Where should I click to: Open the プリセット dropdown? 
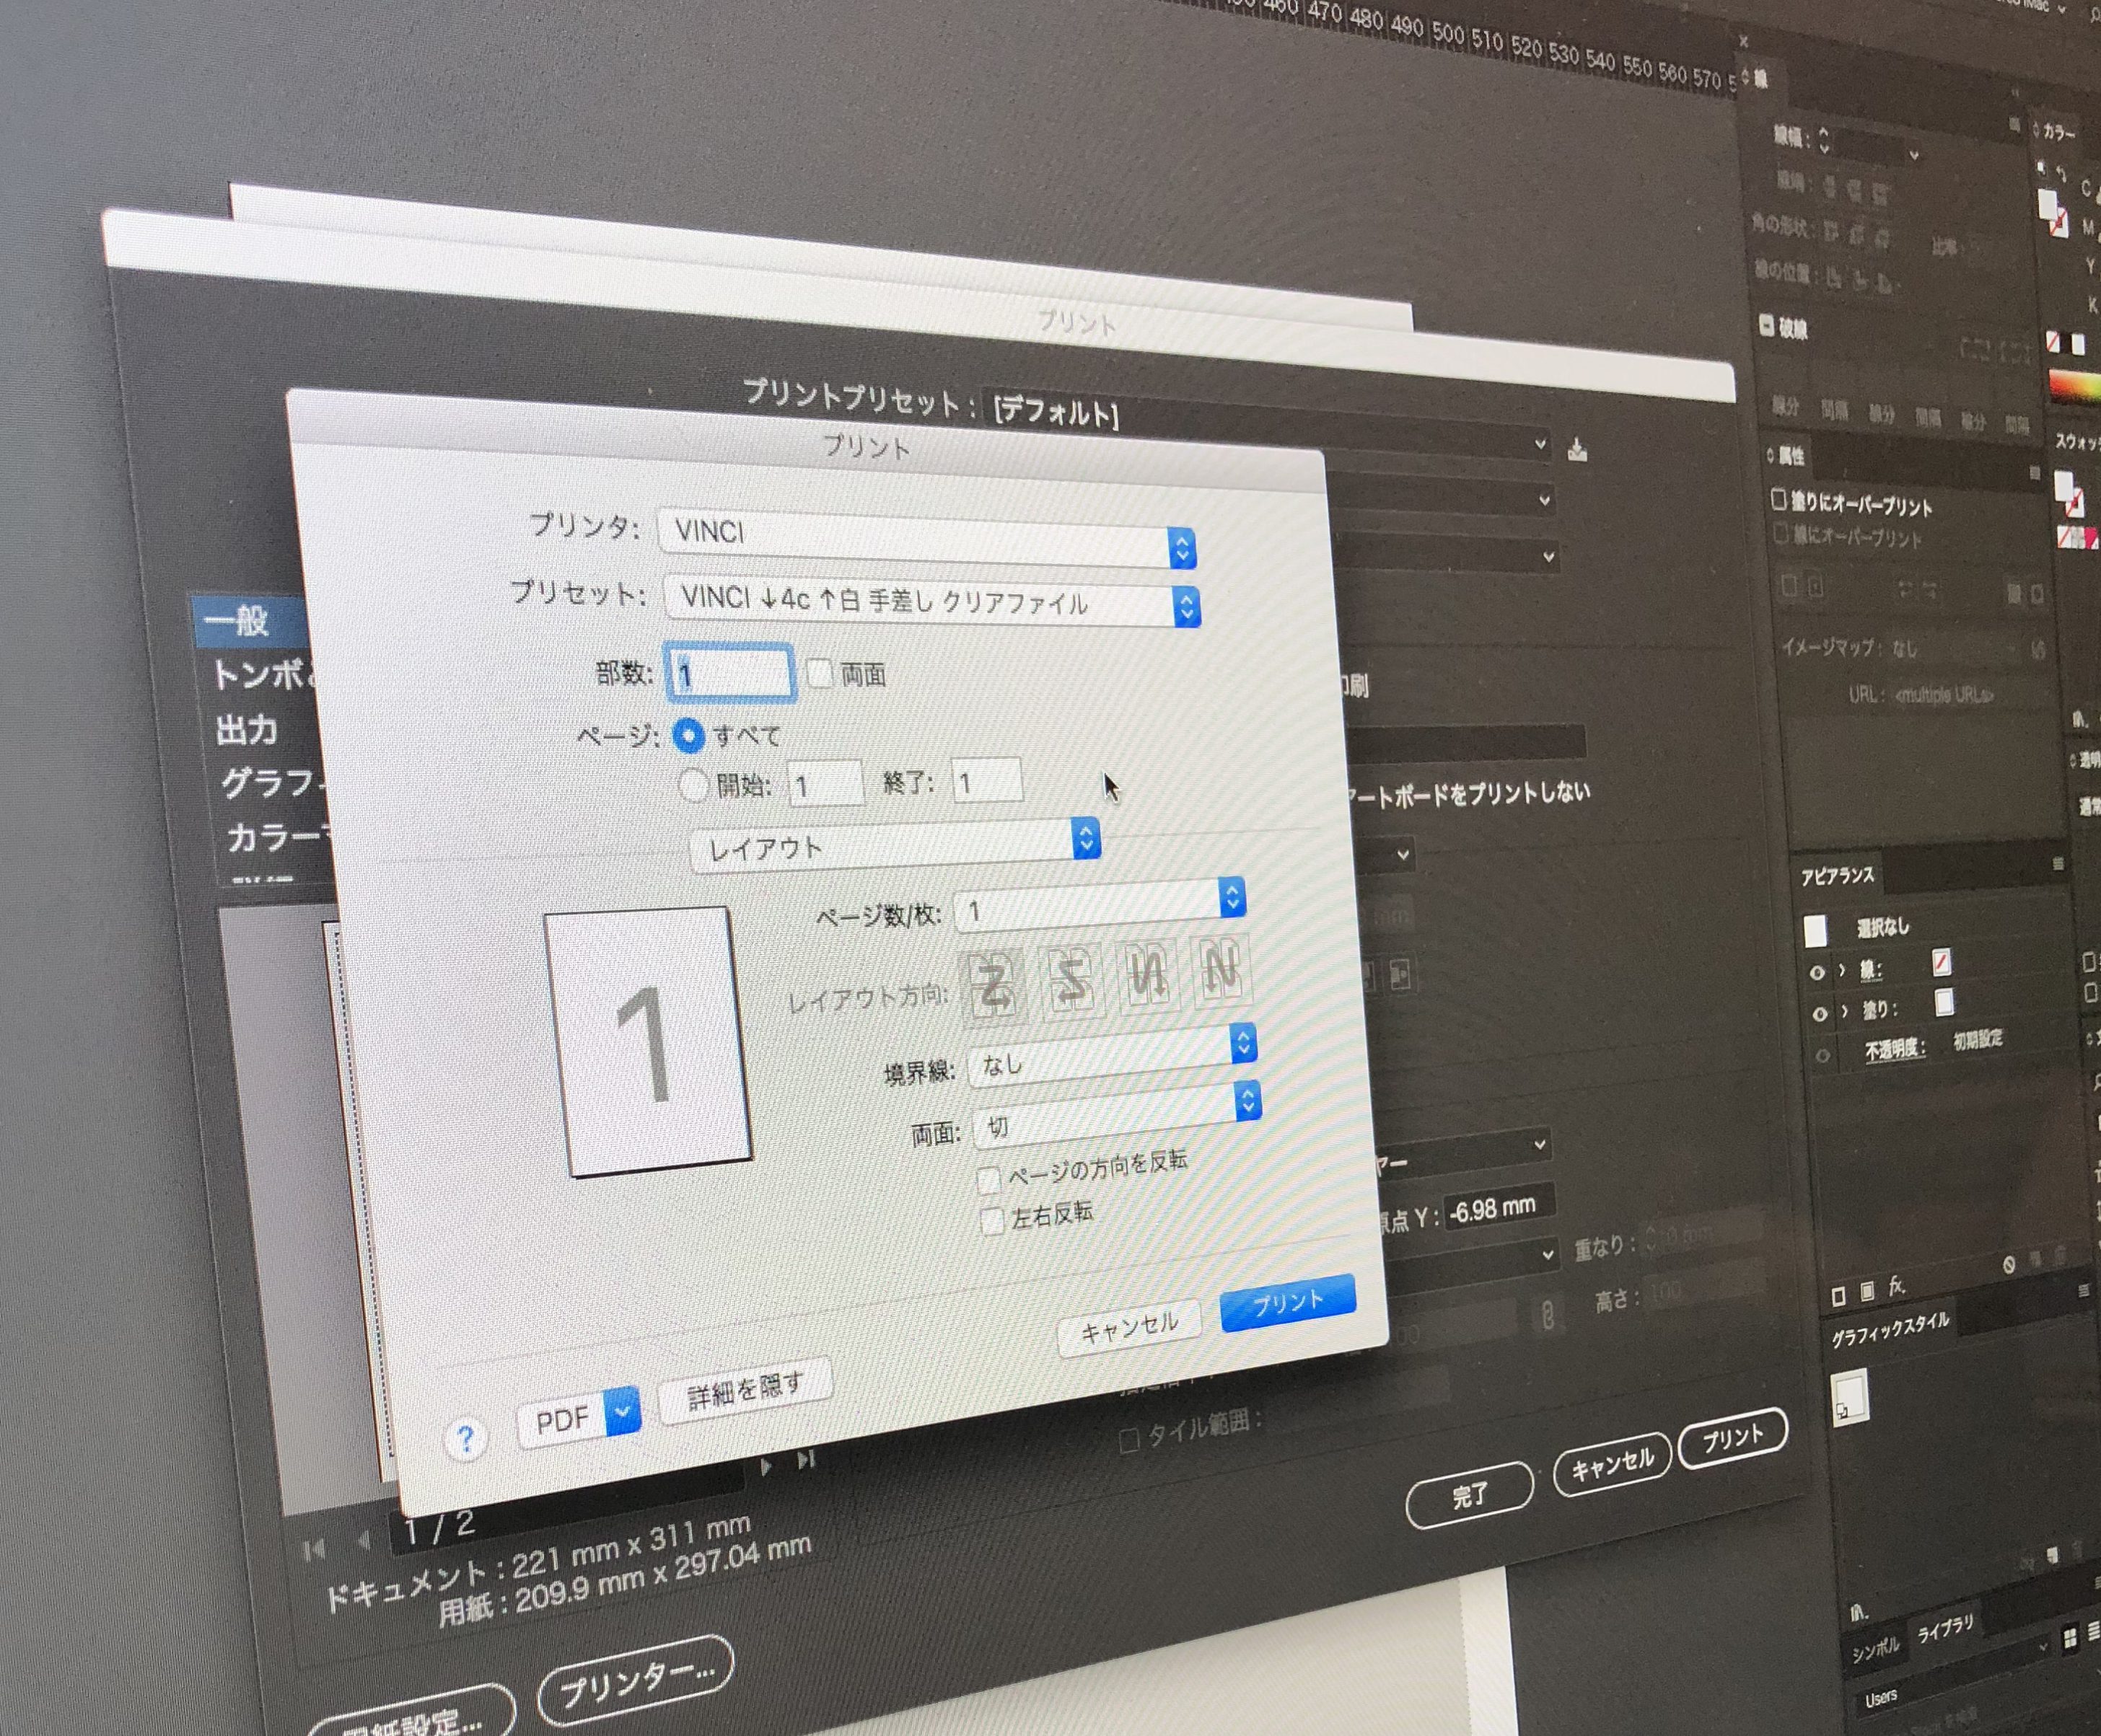pos(932,600)
